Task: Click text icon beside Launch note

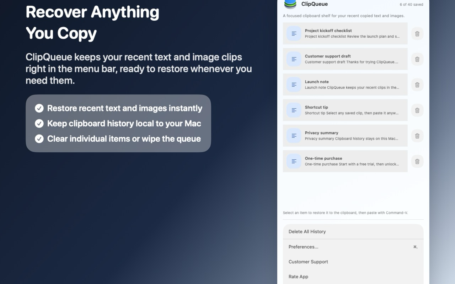Action: (x=294, y=85)
